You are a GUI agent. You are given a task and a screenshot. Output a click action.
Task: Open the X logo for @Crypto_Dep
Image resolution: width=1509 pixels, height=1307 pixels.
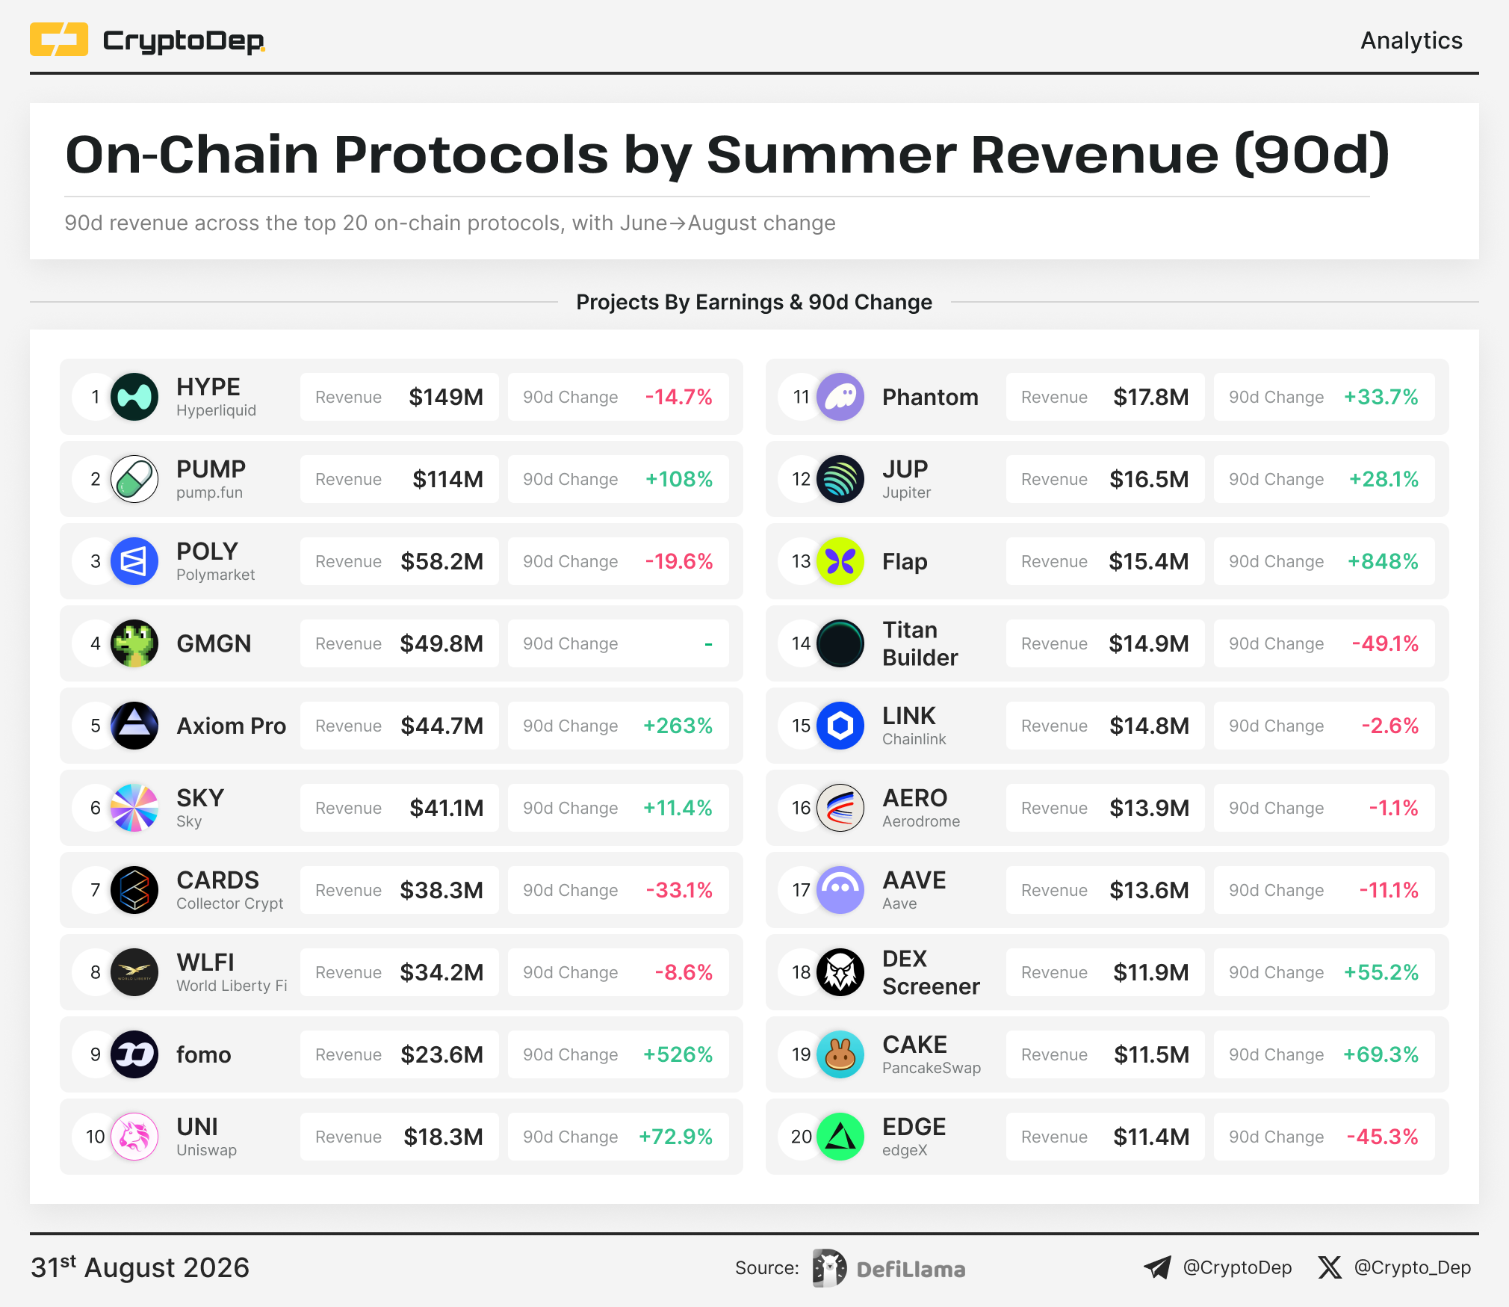tap(1330, 1267)
